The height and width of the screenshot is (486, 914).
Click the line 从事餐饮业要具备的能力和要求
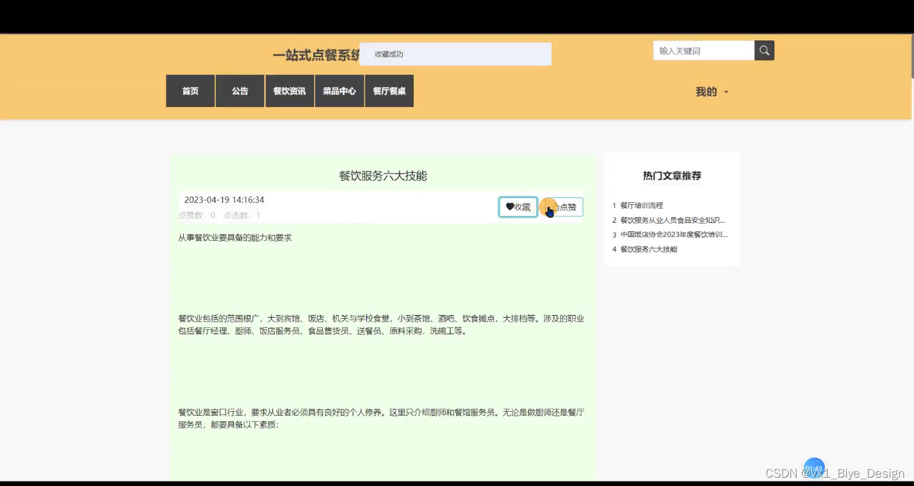[235, 238]
